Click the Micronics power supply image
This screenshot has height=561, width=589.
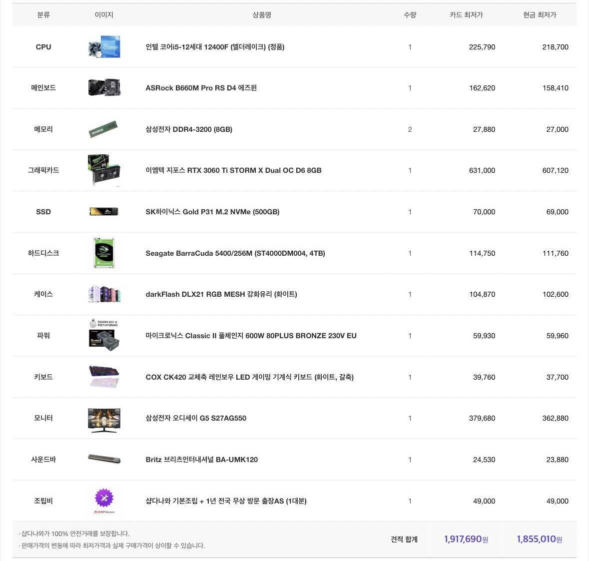pyautogui.click(x=104, y=335)
